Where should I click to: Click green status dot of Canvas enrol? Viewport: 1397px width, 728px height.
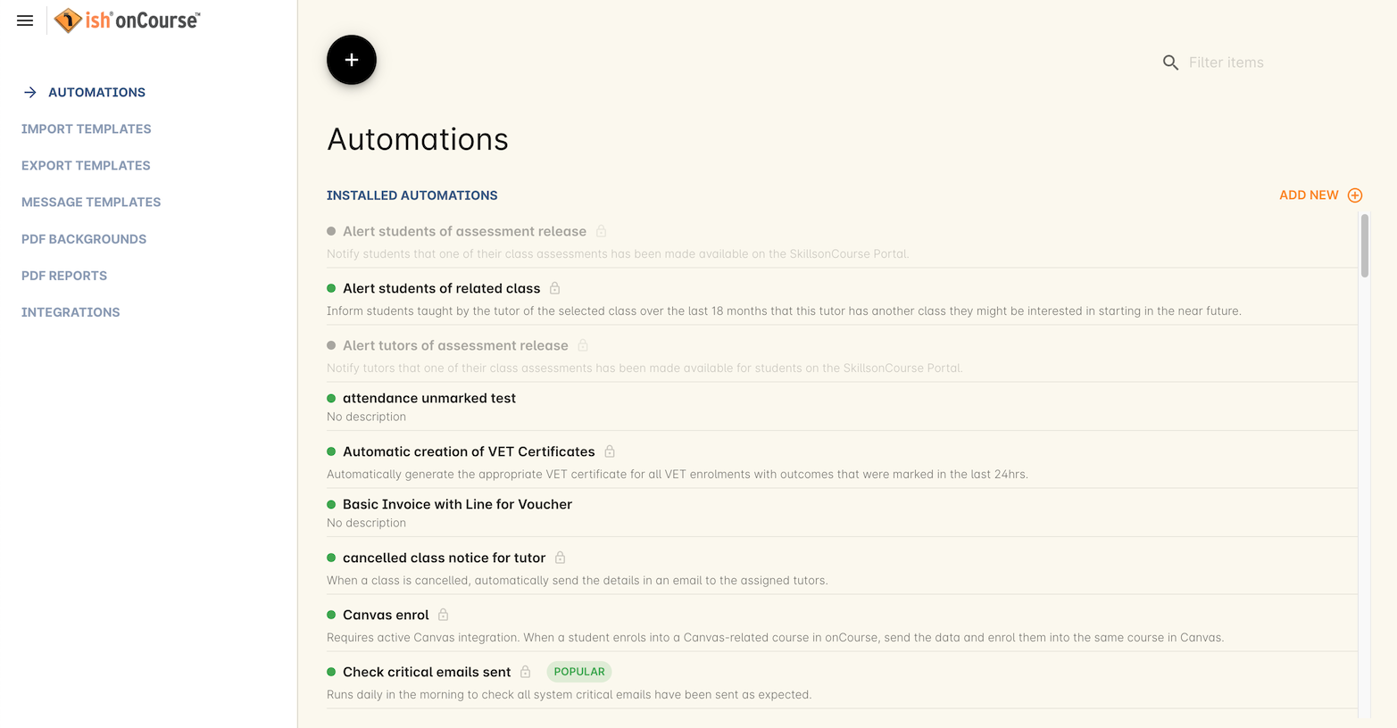pos(331,615)
